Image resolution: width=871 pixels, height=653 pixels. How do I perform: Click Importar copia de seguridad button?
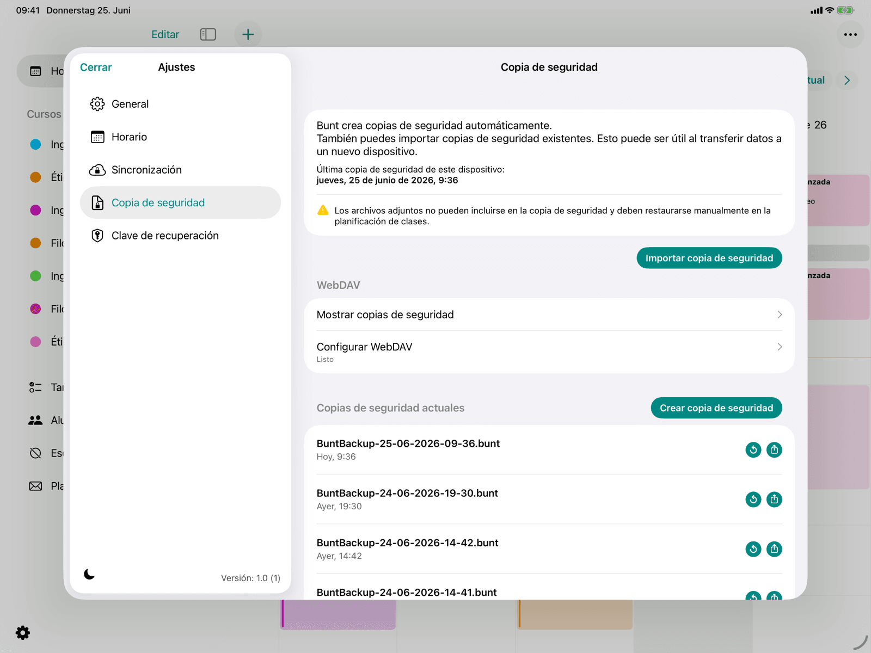709,258
